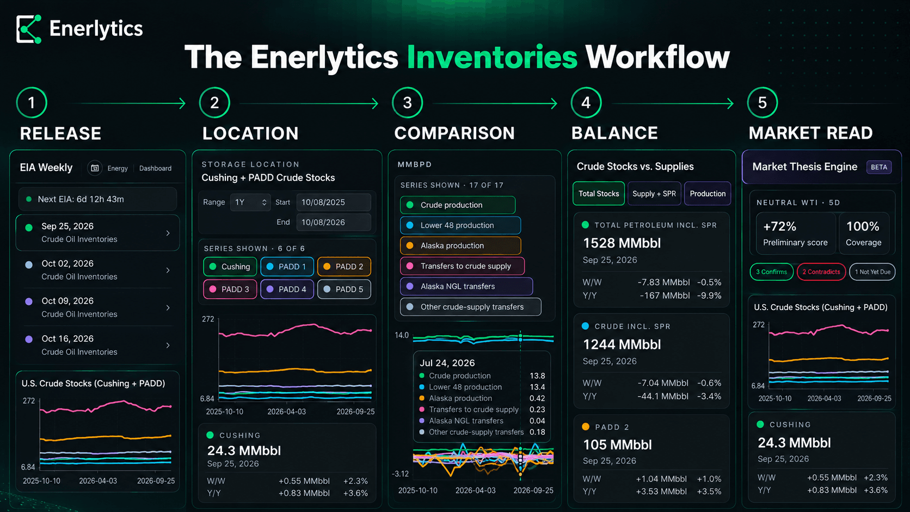Expand the Oct 09, 2026 release chevron
This screenshot has height=512, width=910.
pos(168,307)
